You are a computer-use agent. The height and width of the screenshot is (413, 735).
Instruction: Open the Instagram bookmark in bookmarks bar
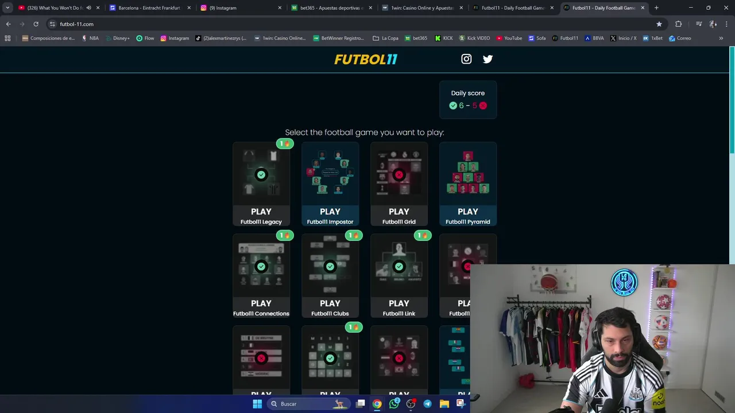tap(175, 38)
